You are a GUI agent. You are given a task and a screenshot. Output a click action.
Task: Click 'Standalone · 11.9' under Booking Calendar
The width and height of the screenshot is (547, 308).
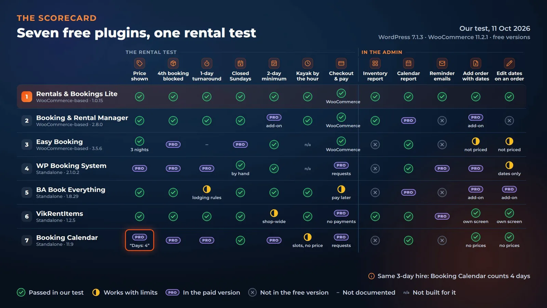click(55, 244)
